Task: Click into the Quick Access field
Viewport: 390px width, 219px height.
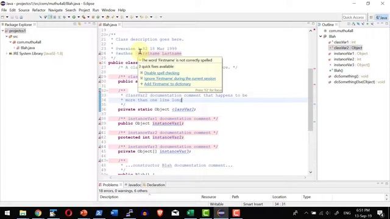Action: [x=353, y=17]
